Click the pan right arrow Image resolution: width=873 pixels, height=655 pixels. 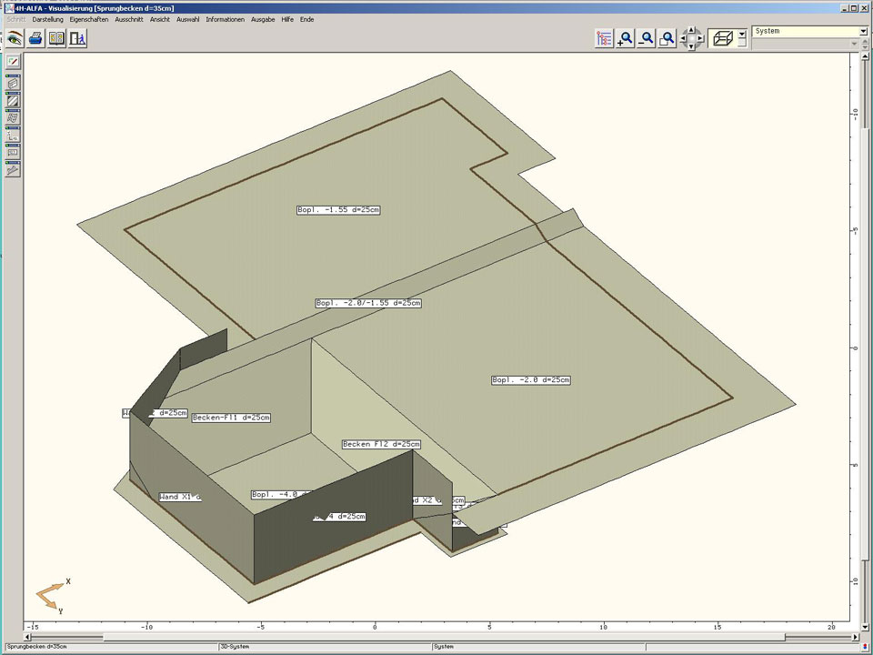pyautogui.click(x=699, y=39)
